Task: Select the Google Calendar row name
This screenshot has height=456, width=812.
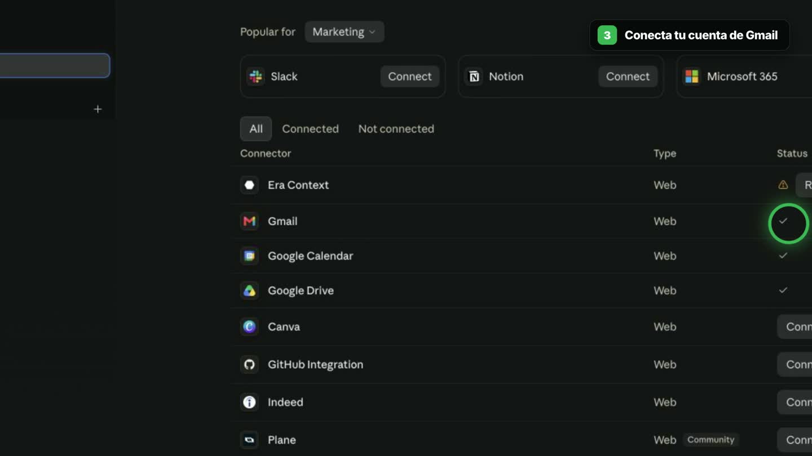Action: (310, 256)
